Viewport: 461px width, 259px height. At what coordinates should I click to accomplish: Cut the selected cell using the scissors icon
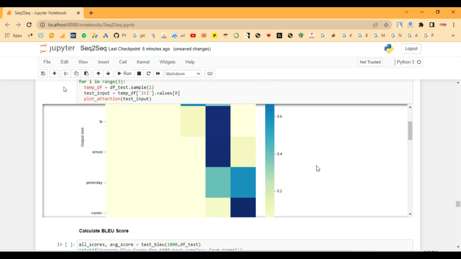coord(65,73)
